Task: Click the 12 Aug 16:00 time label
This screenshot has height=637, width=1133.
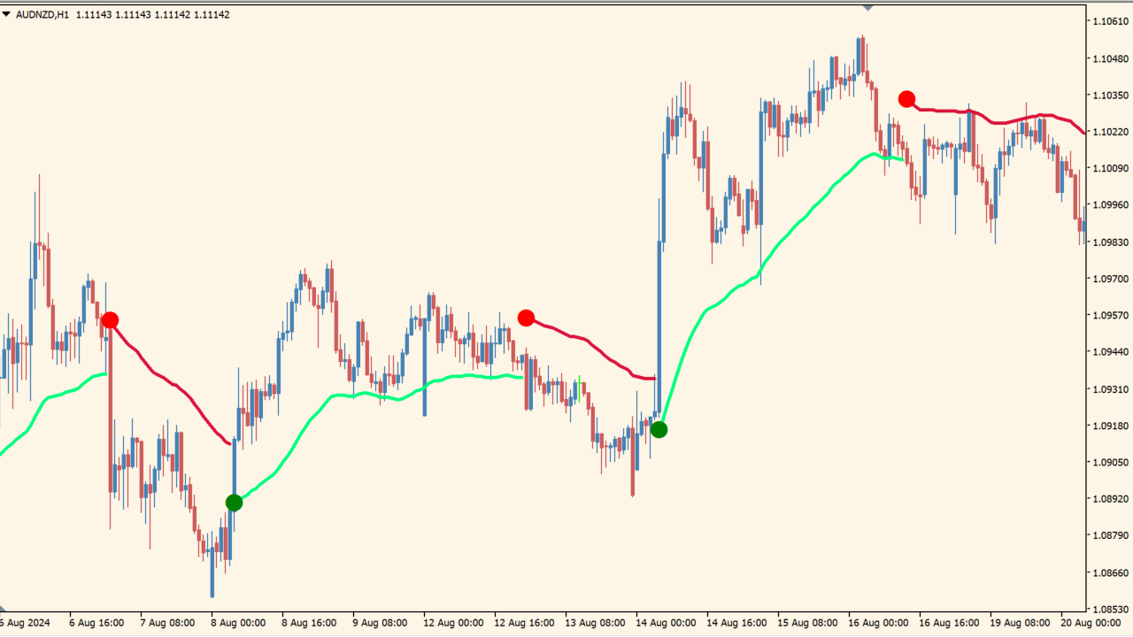Action: 524,623
